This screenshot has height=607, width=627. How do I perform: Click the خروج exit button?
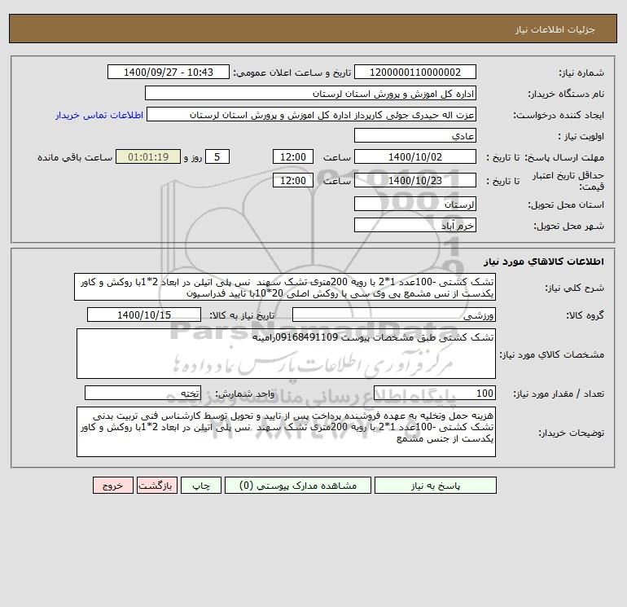[x=112, y=486]
